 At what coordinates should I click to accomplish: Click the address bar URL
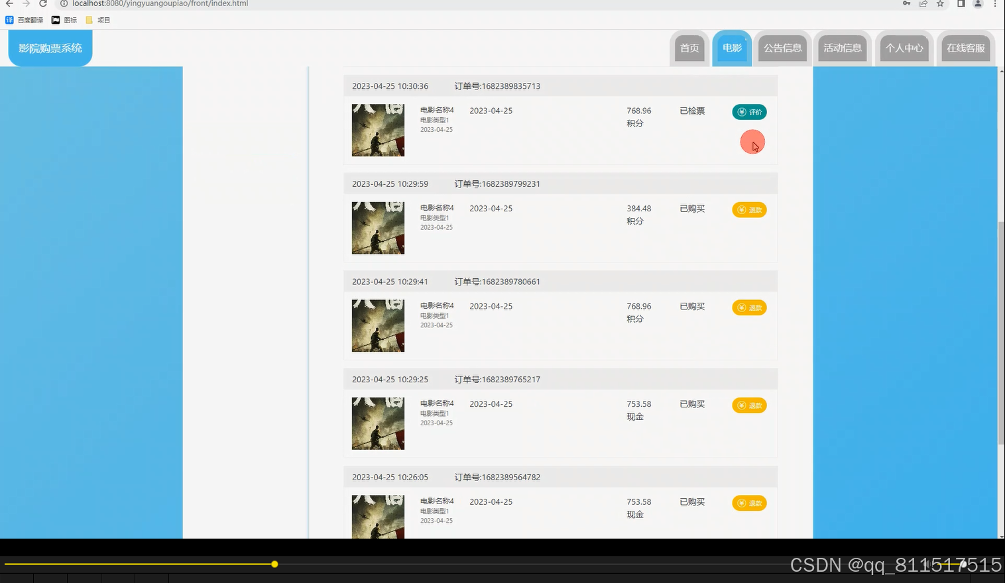tap(160, 3)
